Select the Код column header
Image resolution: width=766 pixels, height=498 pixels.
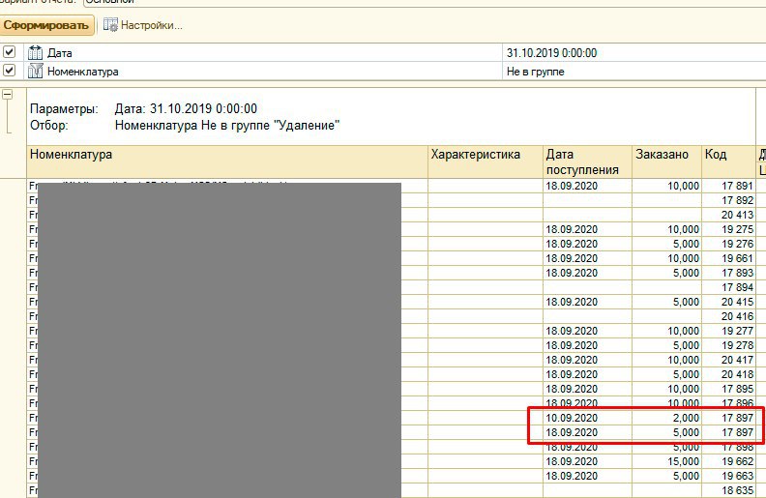(x=728, y=161)
